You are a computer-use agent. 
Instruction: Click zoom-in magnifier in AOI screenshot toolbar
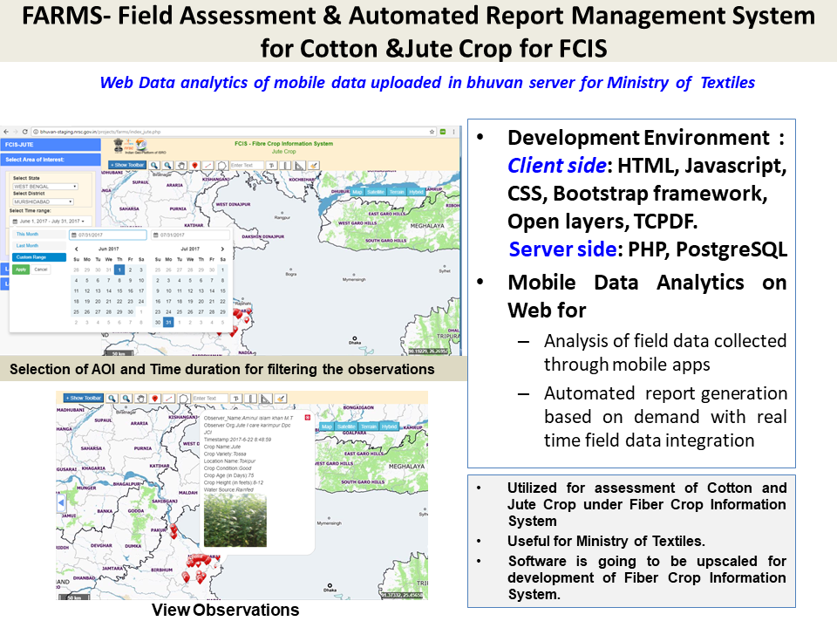[154, 166]
